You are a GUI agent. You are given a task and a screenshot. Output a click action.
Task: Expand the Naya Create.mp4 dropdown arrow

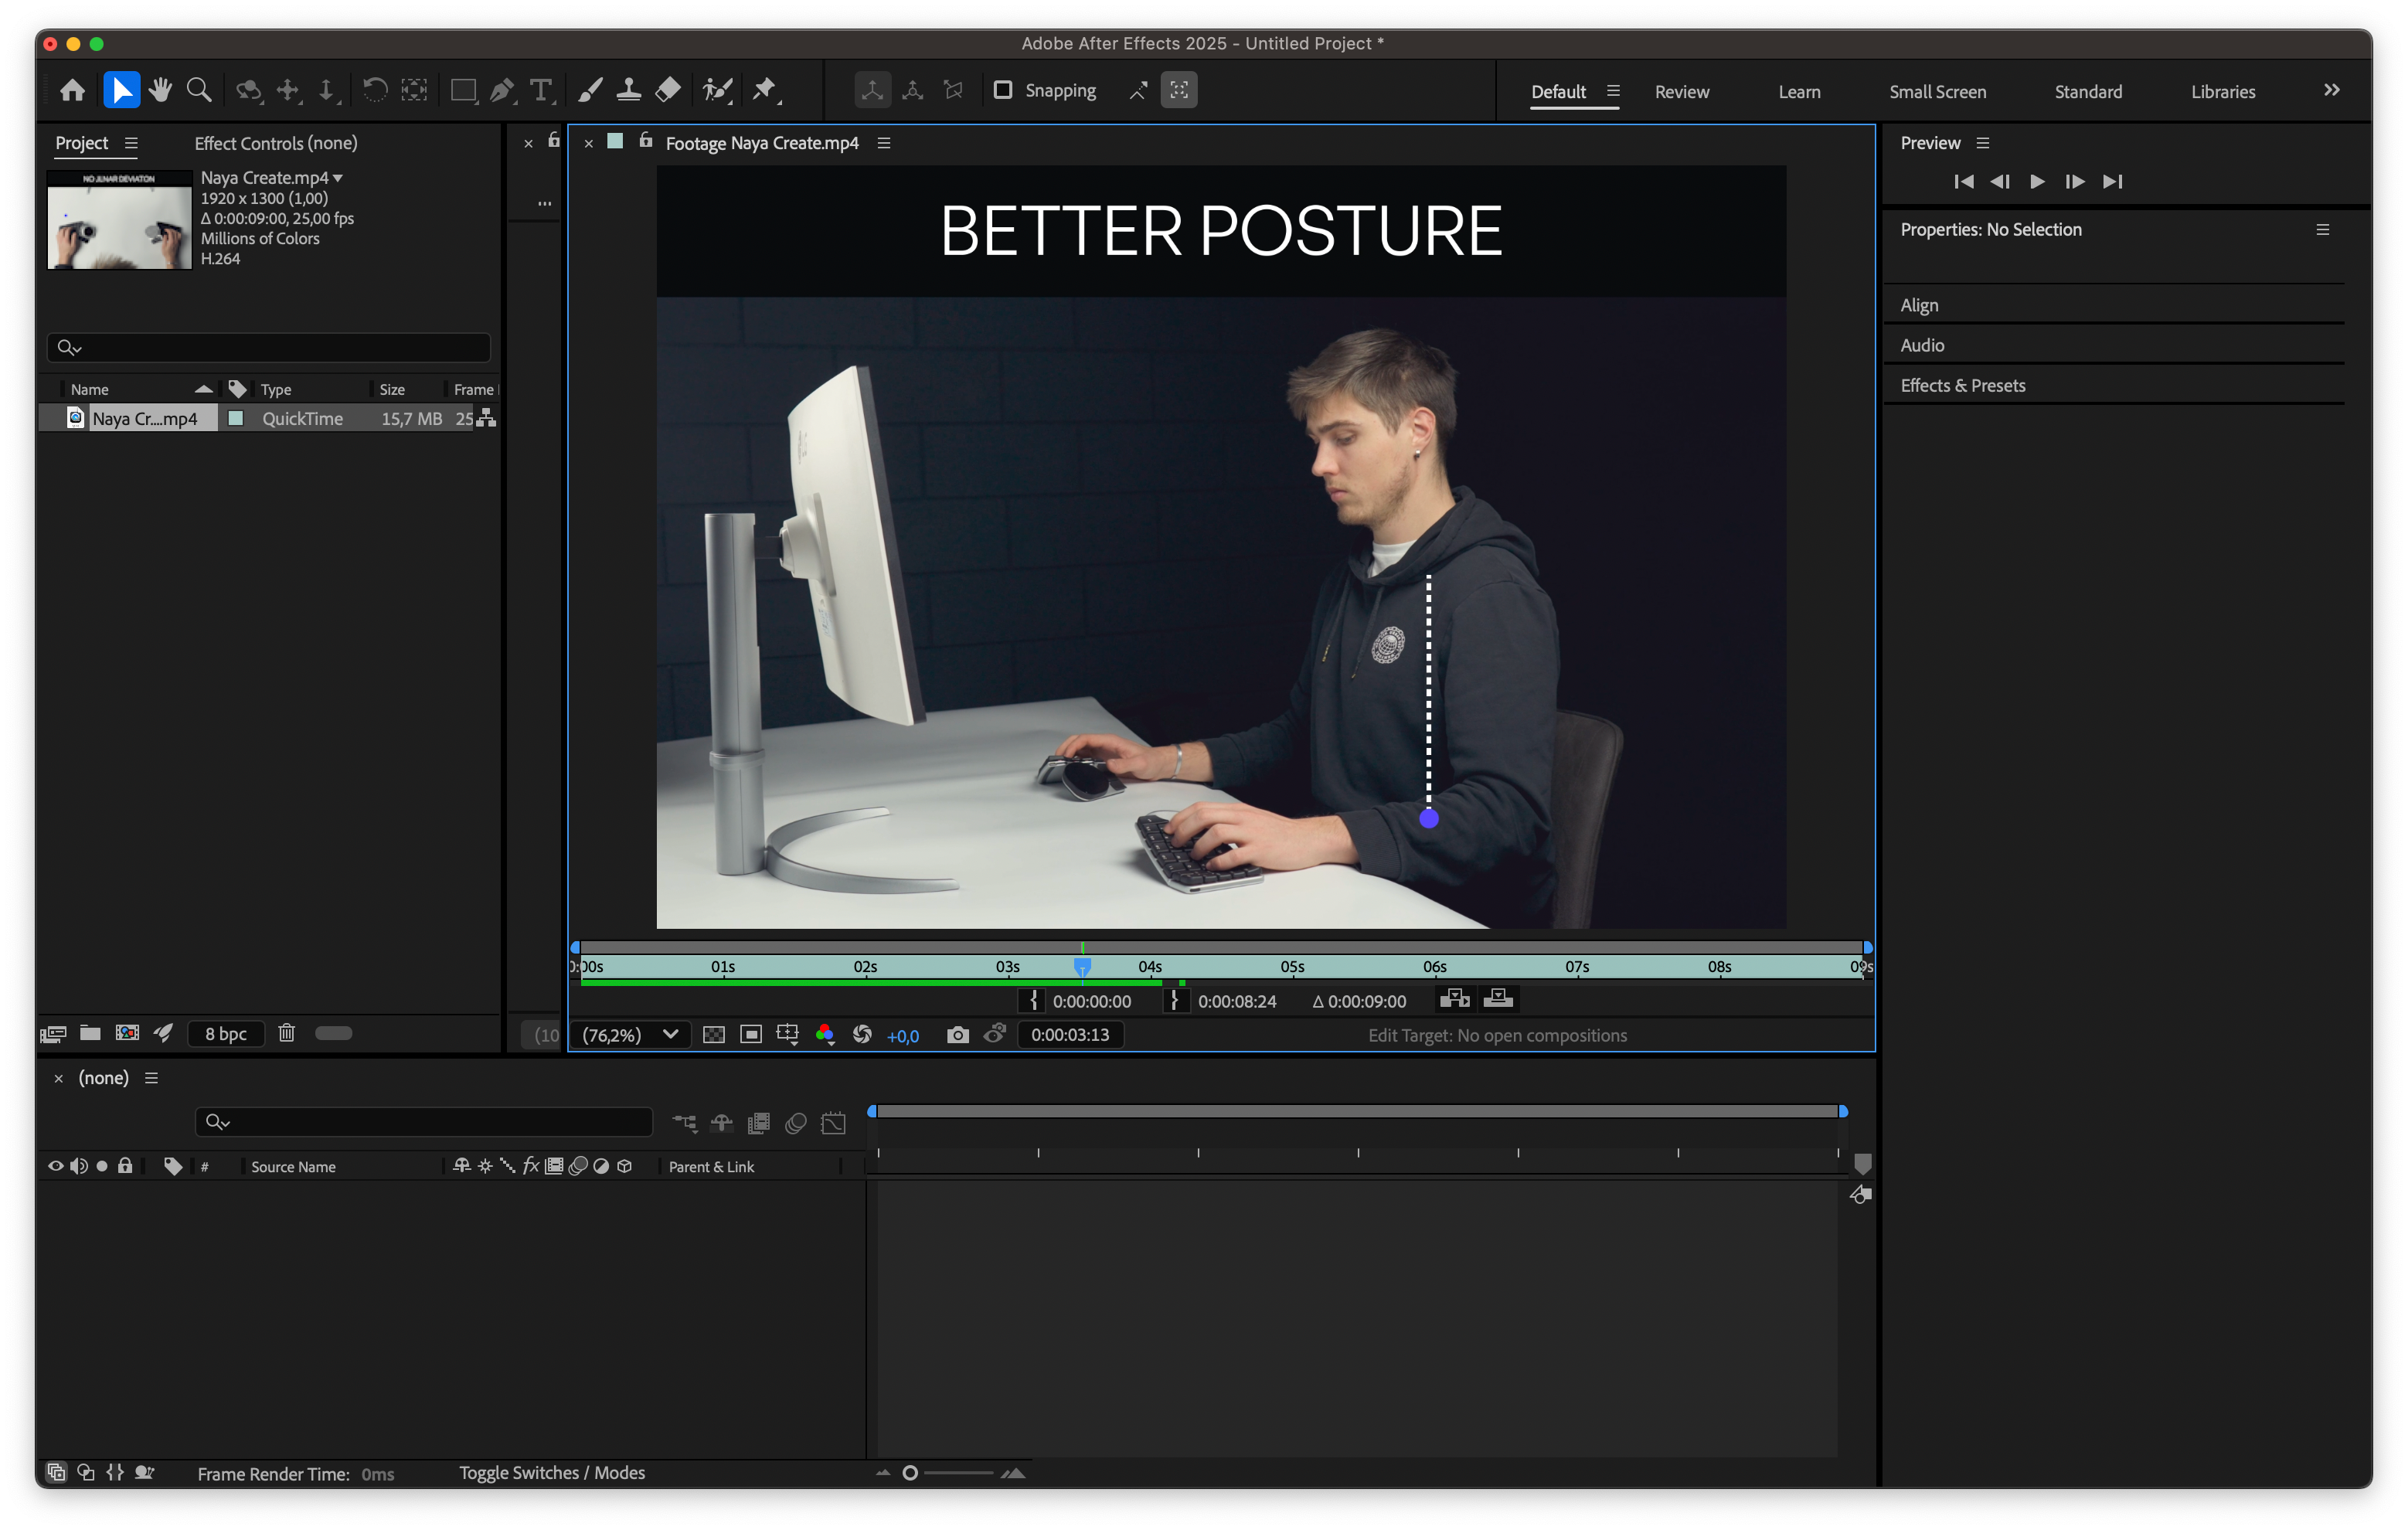338,178
